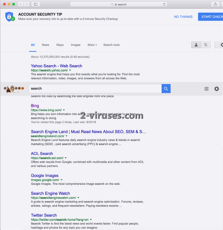
Task: Switch to the Images tab
Action: point(76,45)
